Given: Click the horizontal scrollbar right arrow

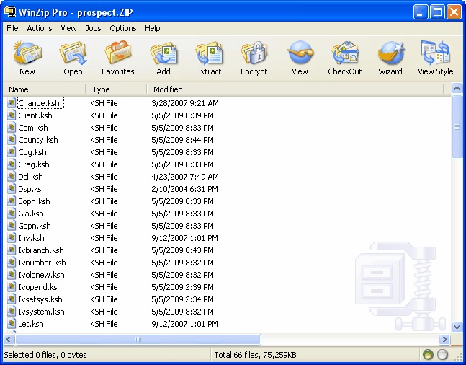Looking at the screenshot, I should pos(444,339).
